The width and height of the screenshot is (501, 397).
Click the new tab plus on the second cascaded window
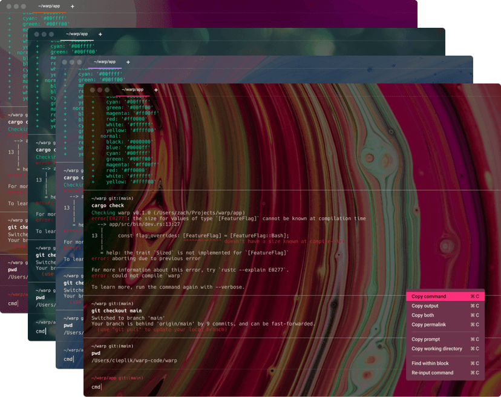click(x=100, y=34)
